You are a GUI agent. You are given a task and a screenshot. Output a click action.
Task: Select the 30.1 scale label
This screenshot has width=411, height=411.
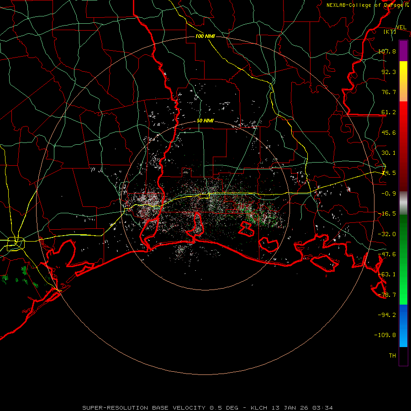pyautogui.click(x=389, y=153)
